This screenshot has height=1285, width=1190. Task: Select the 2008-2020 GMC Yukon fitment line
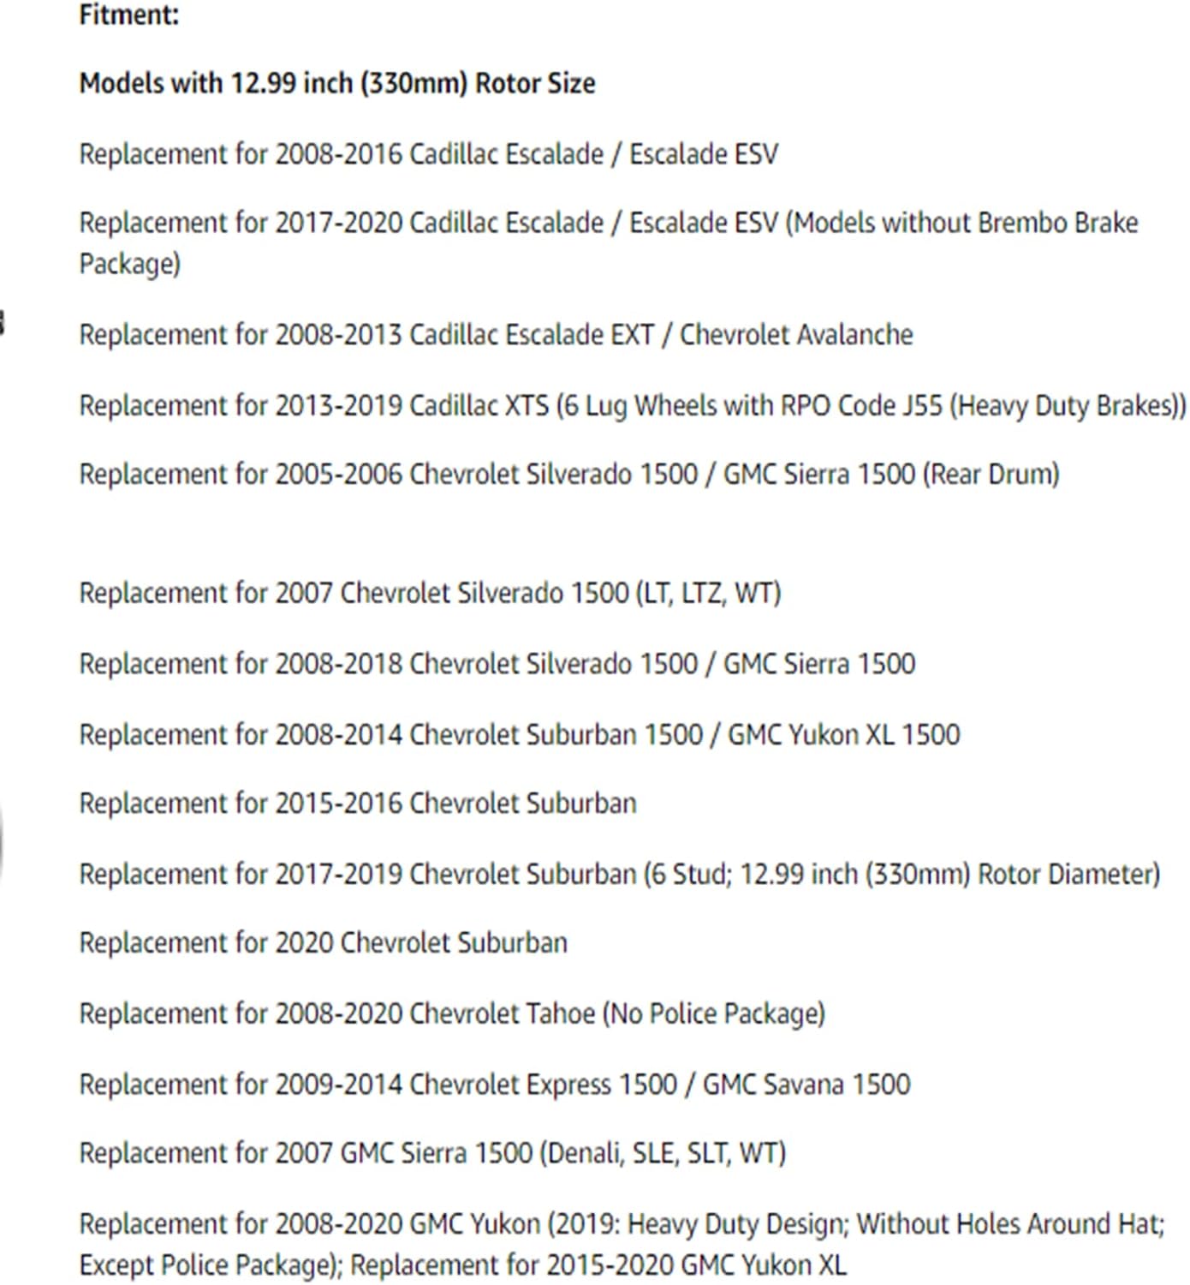click(x=622, y=1244)
